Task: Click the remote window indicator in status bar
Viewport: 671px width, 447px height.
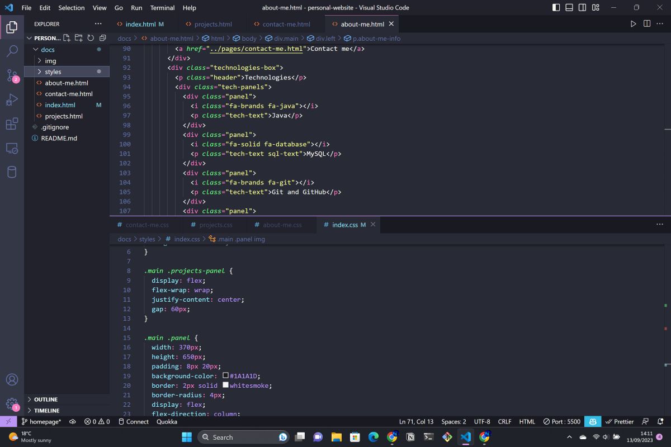Action: point(8,421)
